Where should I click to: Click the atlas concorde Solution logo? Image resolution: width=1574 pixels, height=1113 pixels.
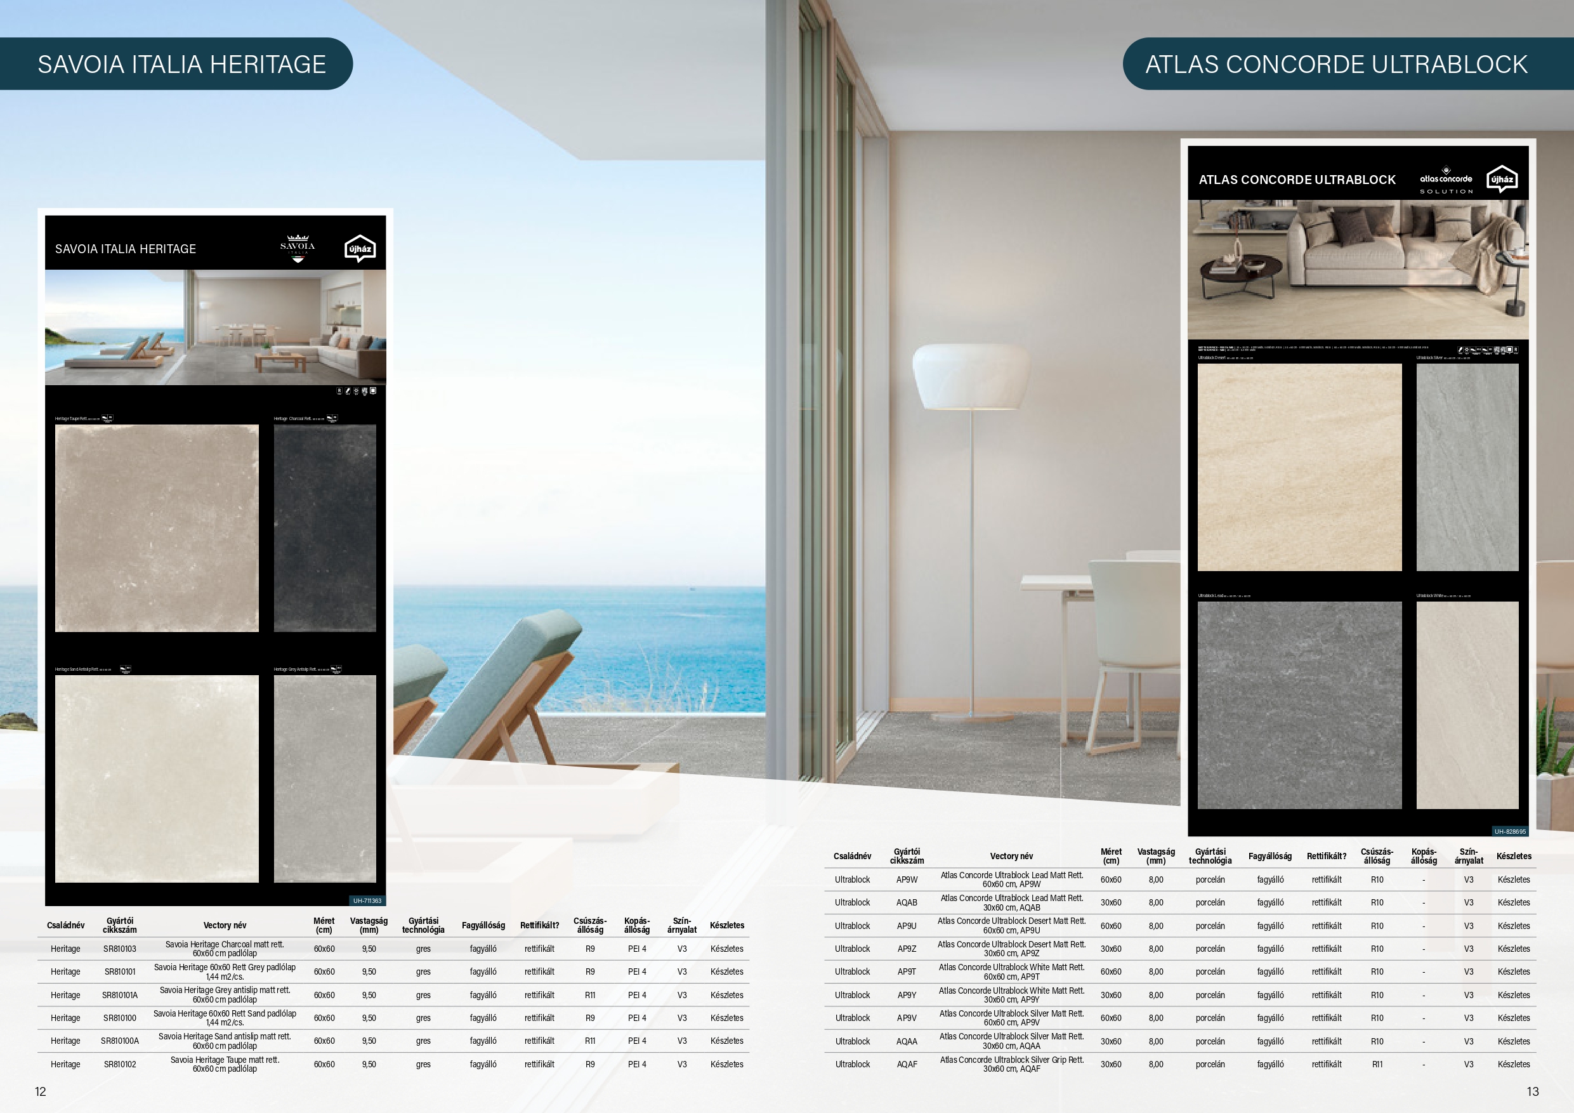point(1446,180)
